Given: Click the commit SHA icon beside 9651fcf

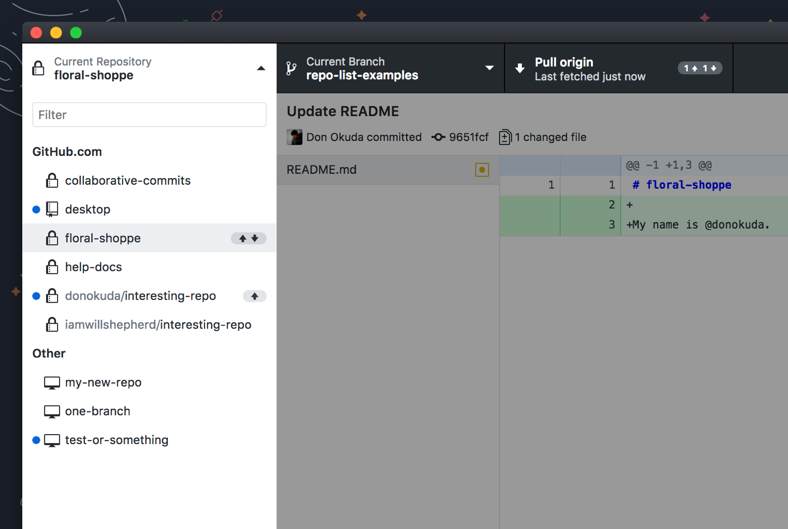Looking at the screenshot, I should click(x=438, y=137).
